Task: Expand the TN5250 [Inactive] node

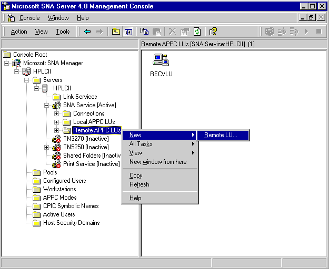Action: pos(47,147)
